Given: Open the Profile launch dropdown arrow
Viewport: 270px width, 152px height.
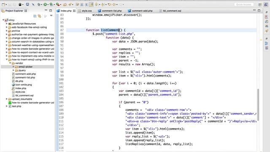Looking at the screenshot, I should [54, 5].
